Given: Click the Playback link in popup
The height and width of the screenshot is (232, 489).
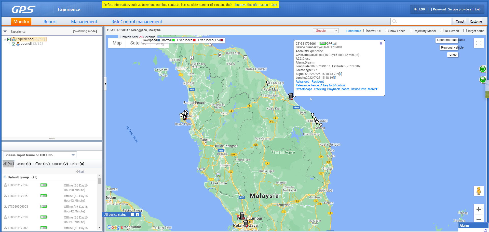Looking at the screenshot, I should [x=333, y=89].
